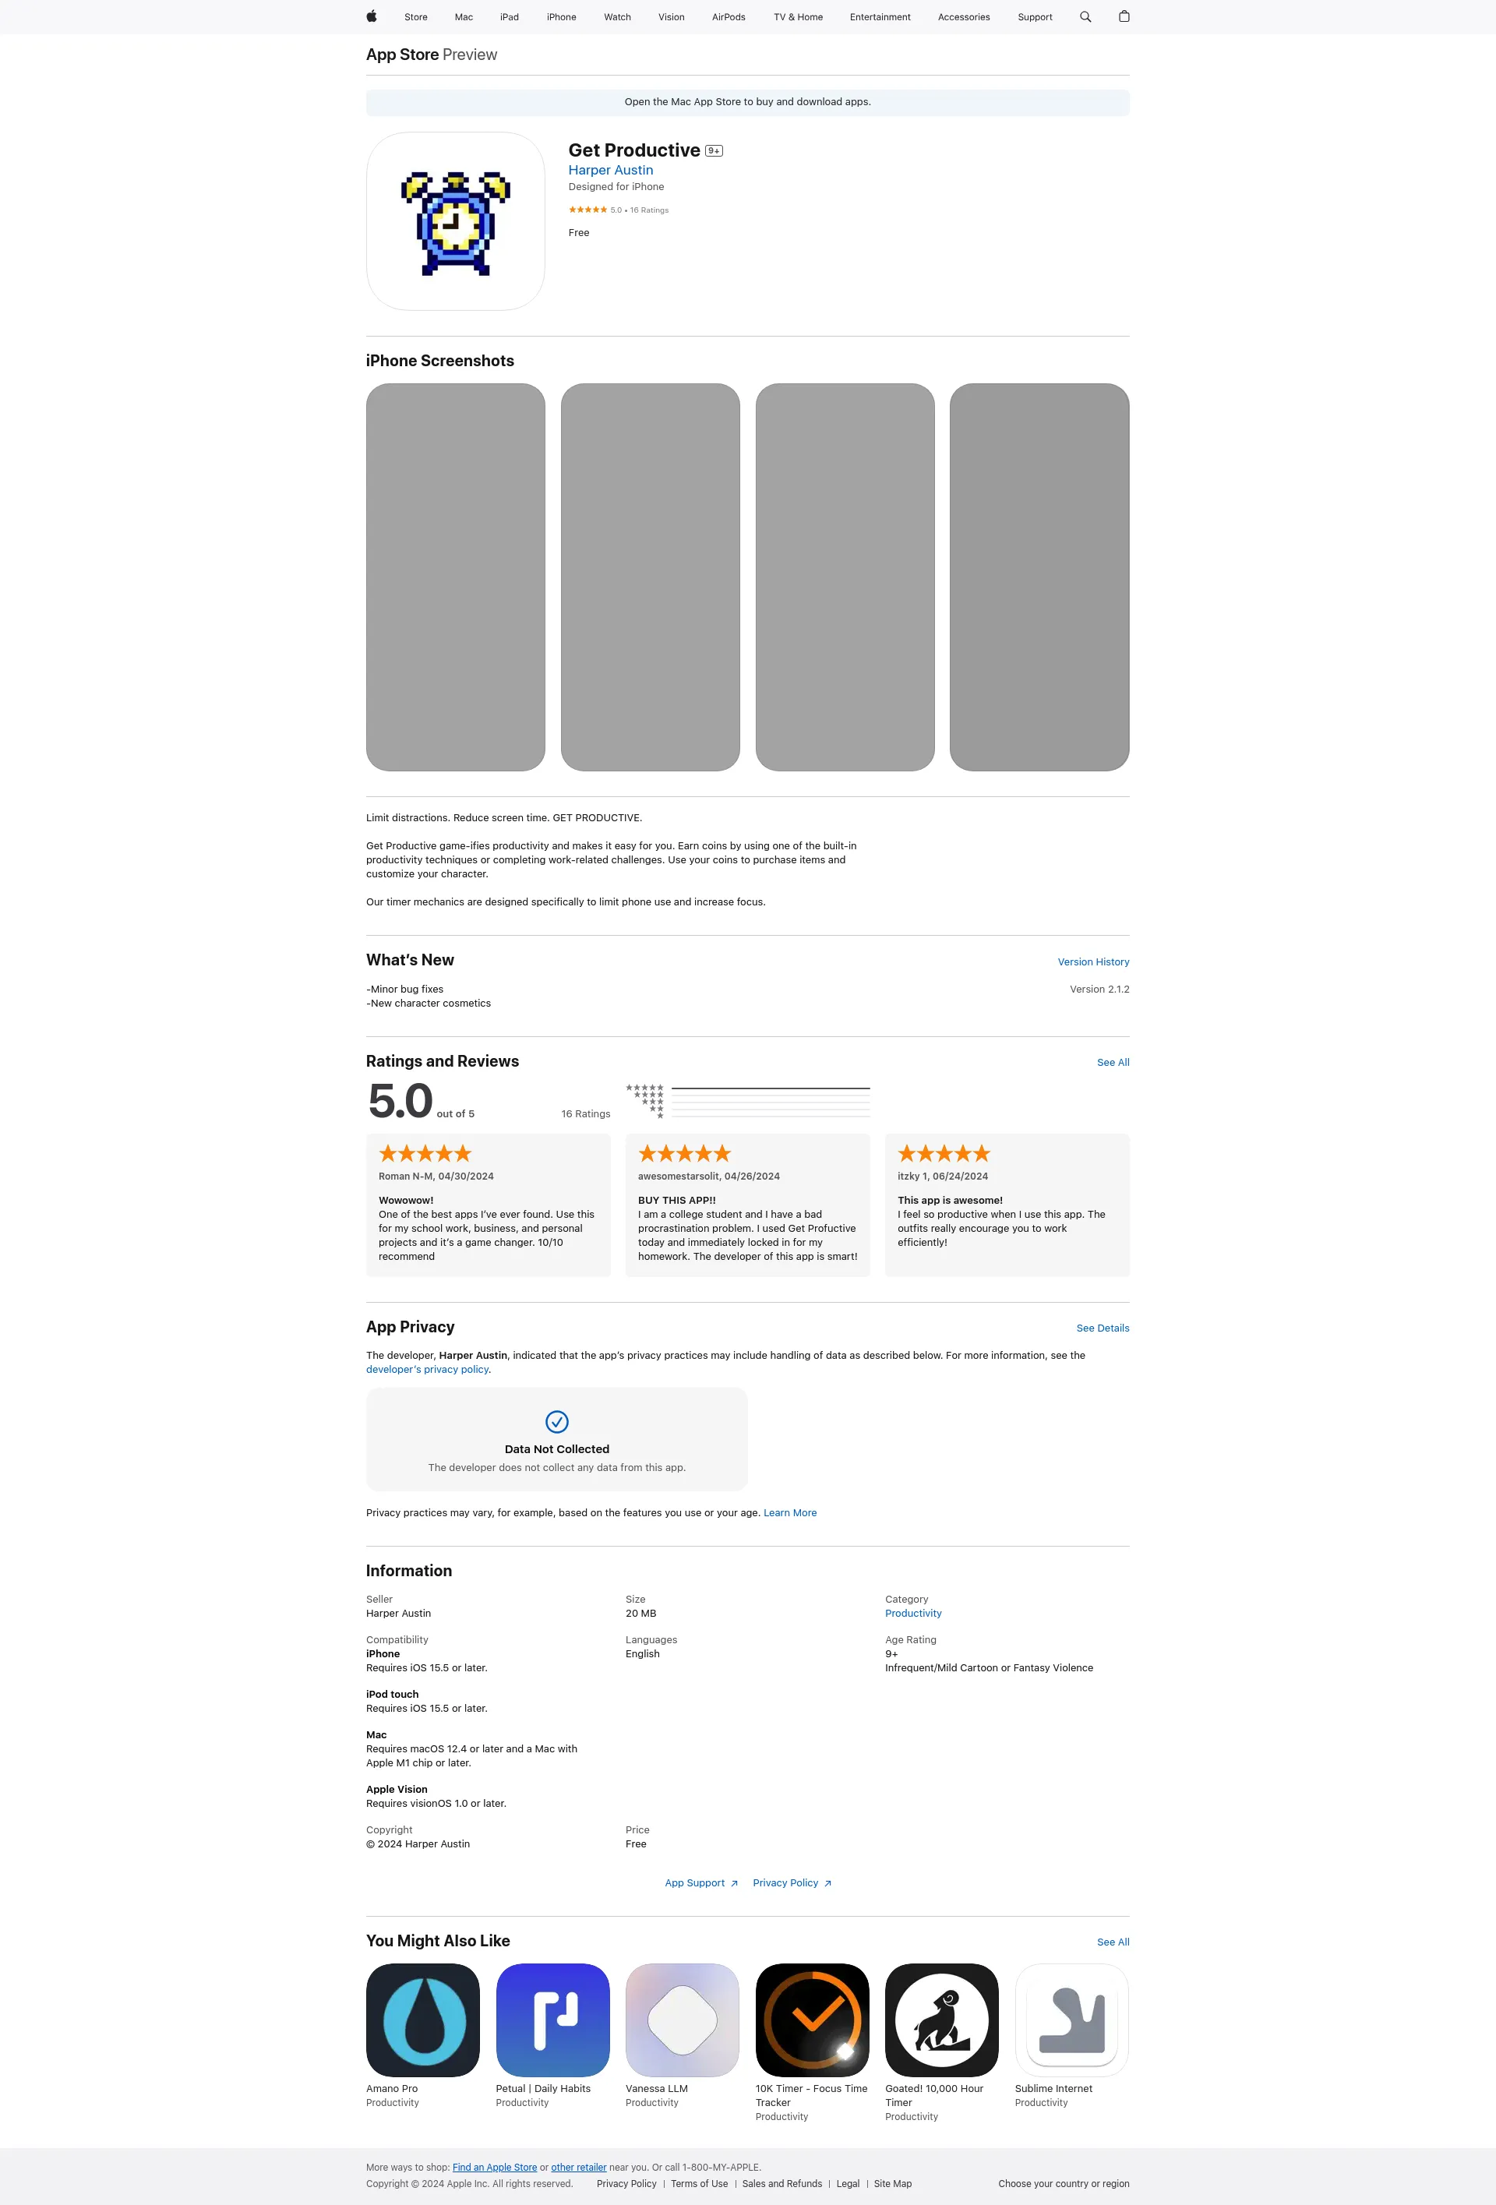
Task: Open Amano Pro productivity app icon
Action: point(422,2020)
